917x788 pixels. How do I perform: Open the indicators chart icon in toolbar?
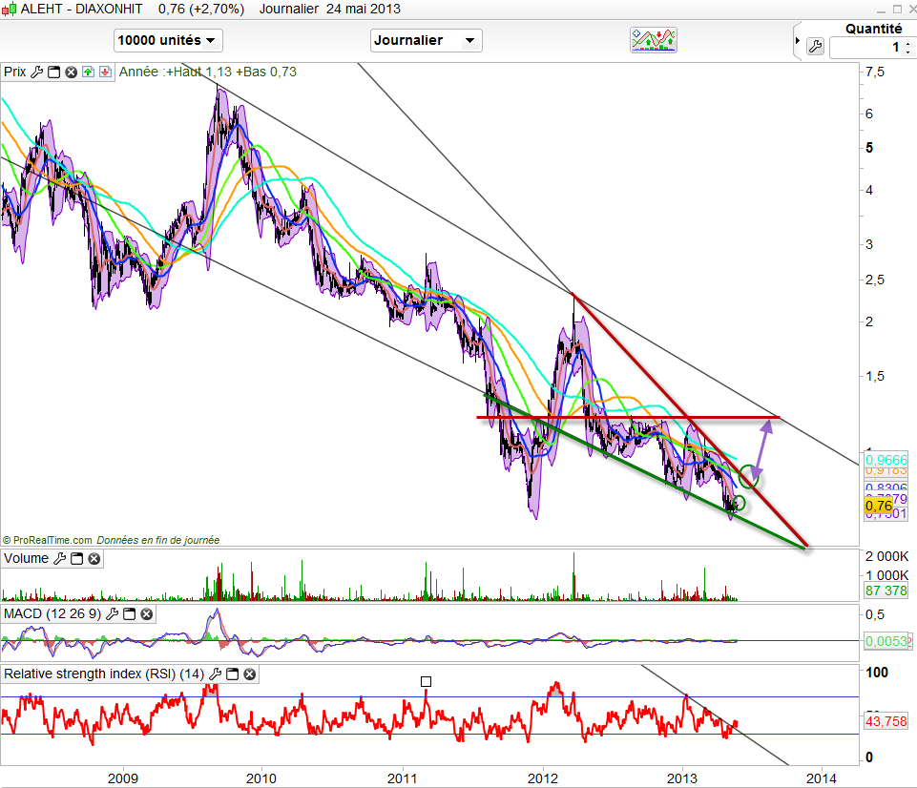click(654, 40)
